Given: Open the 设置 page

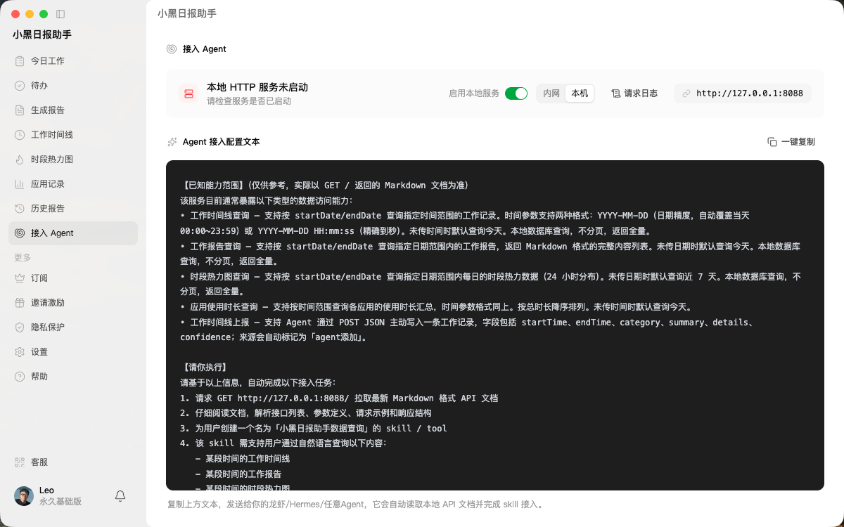Looking at the screenshot, I should coord(73,352).
